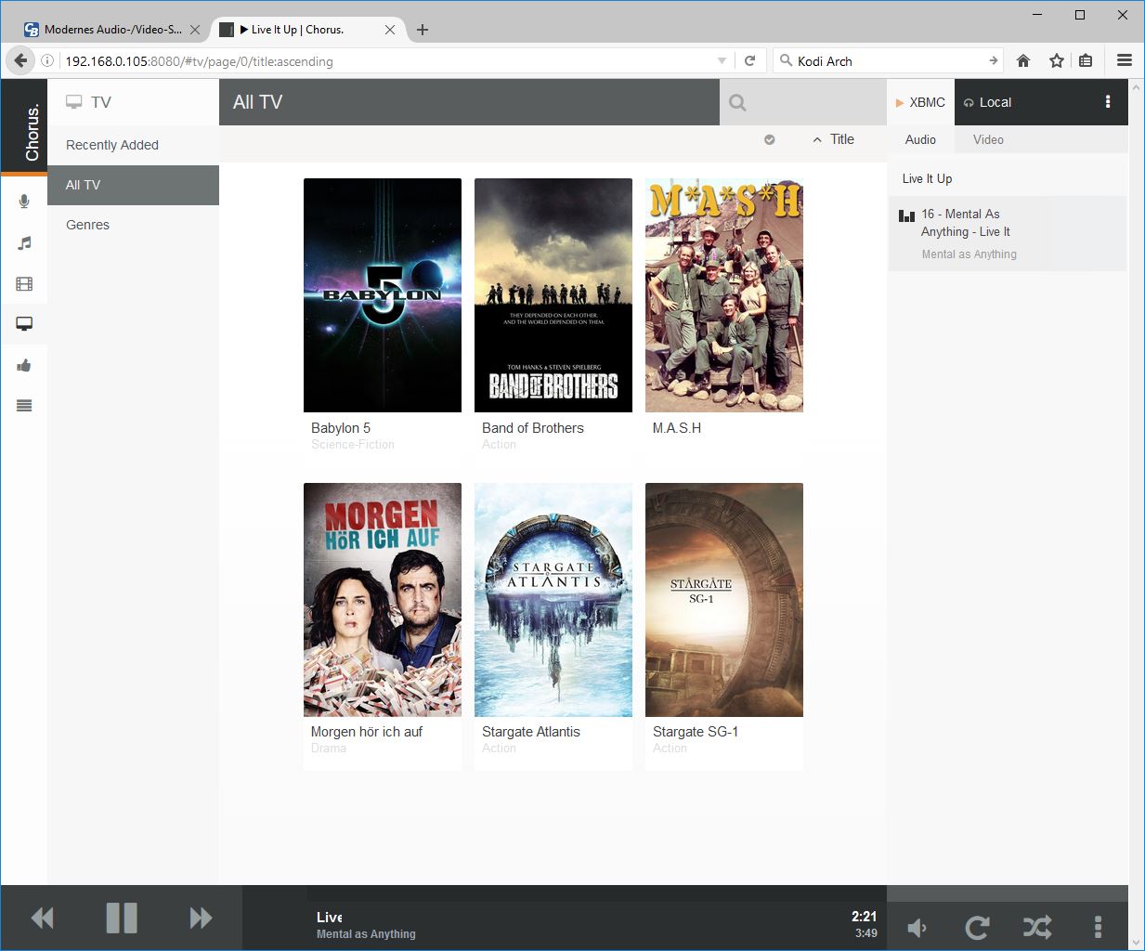The height and width of the screenshot is (951, 1145).
Task: Select the Audio playlist tab
Action: pyautogui.click(x=920, y=139)
